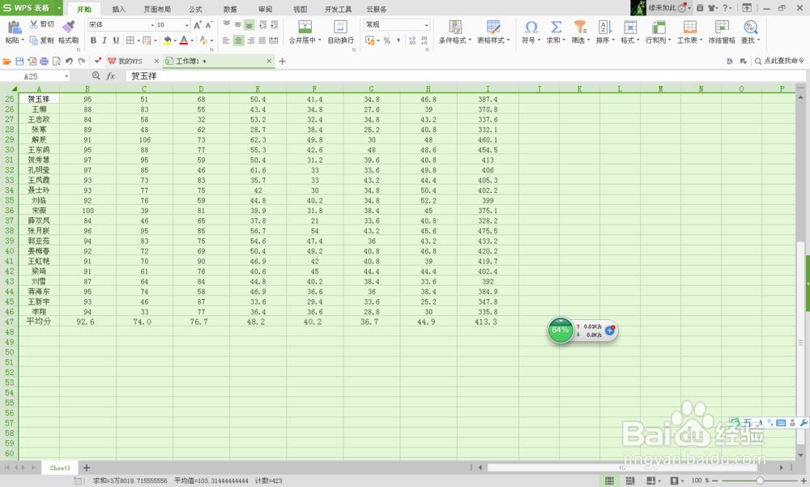Switch to the 数据 Data tab
The width and height of the screenshot is (810, 487).
[x=230, y=9]
